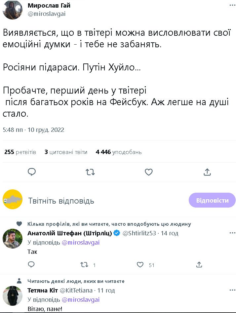Viewport: 236px width, 313px height.
Task: Open Мирослав Гай's profile avatar
Action: [13, 10]
